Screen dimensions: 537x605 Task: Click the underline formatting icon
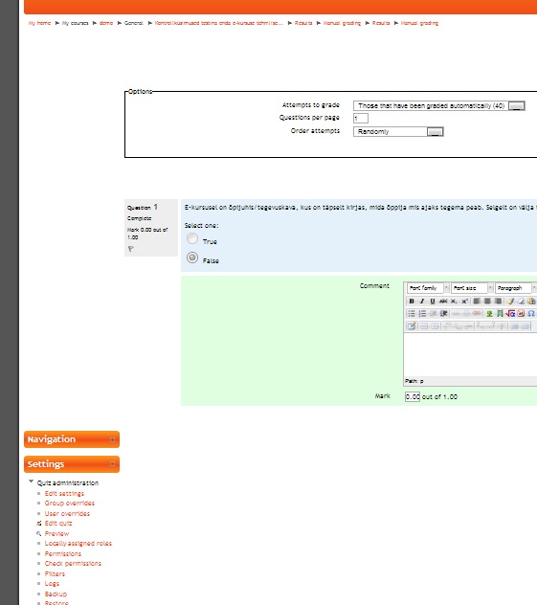click(x=433, y=301)
